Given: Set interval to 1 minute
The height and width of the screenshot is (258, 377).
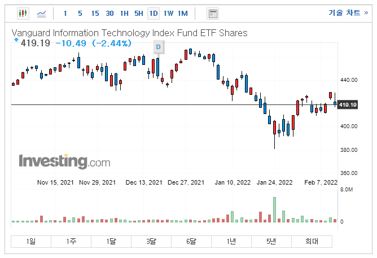Looking at the screenshot, I should (x=65, y=14).
